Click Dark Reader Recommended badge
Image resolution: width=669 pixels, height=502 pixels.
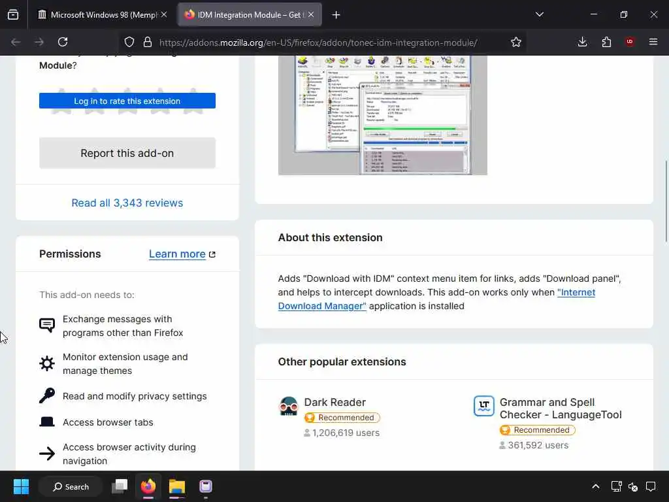pos(342,418)
